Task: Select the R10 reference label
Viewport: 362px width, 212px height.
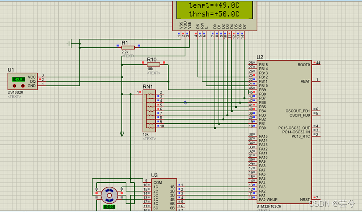Action: (151, 59)
